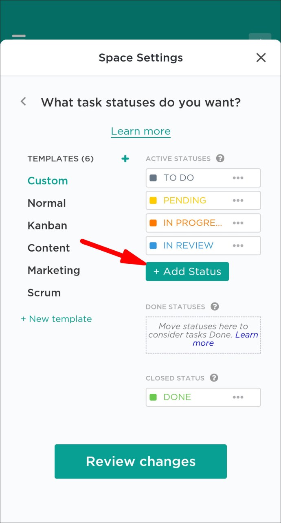Choose the Marketing template
The width and height of the screenshot is (281, 523).
tap(54, 270)
